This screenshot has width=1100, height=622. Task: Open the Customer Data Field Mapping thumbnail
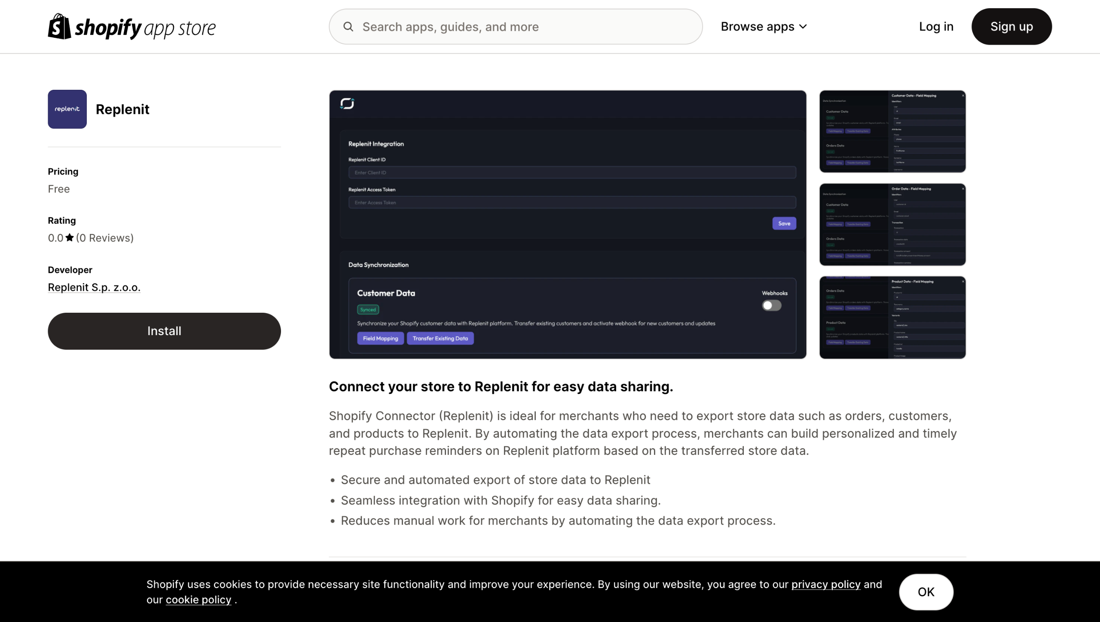click(x=892, y=131)
